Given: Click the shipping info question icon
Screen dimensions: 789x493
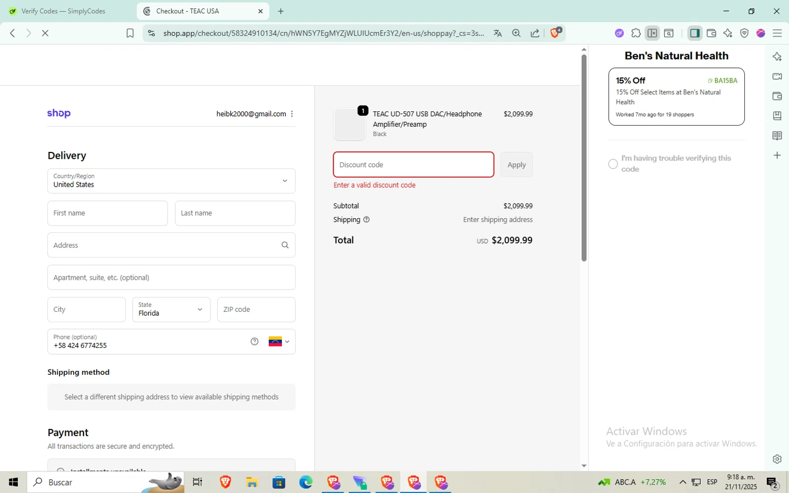Looking at the screenshot, I should point(367,220).
